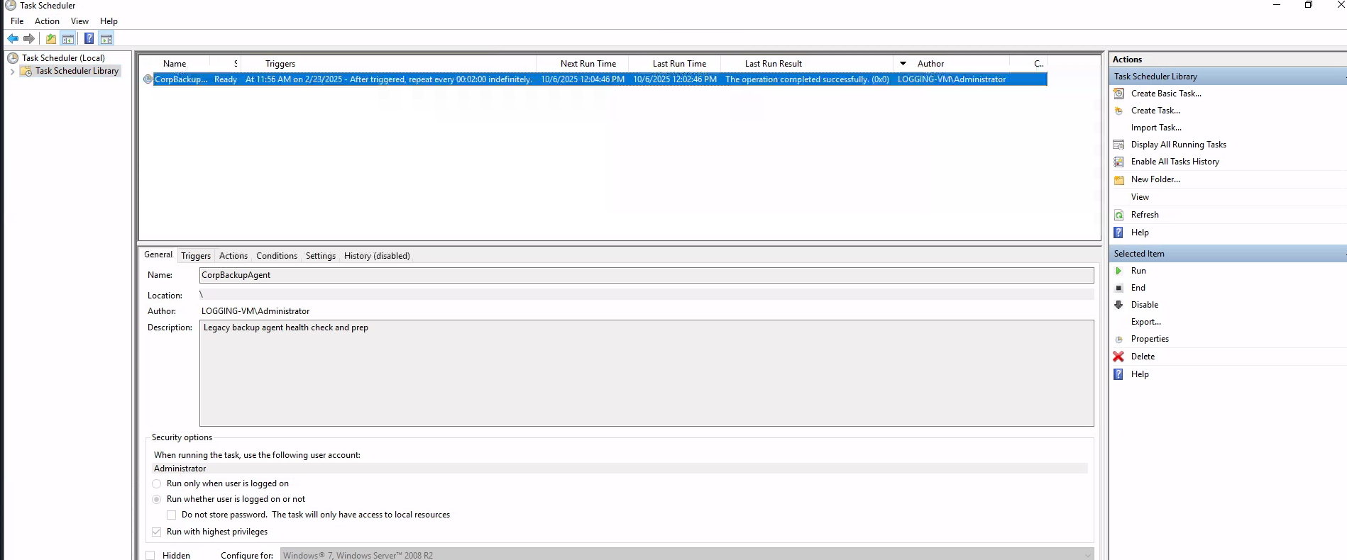Toggle Run with highest privileges checkbox
The height and width of the screenshot is (560, 1347).
click(157, 532)
